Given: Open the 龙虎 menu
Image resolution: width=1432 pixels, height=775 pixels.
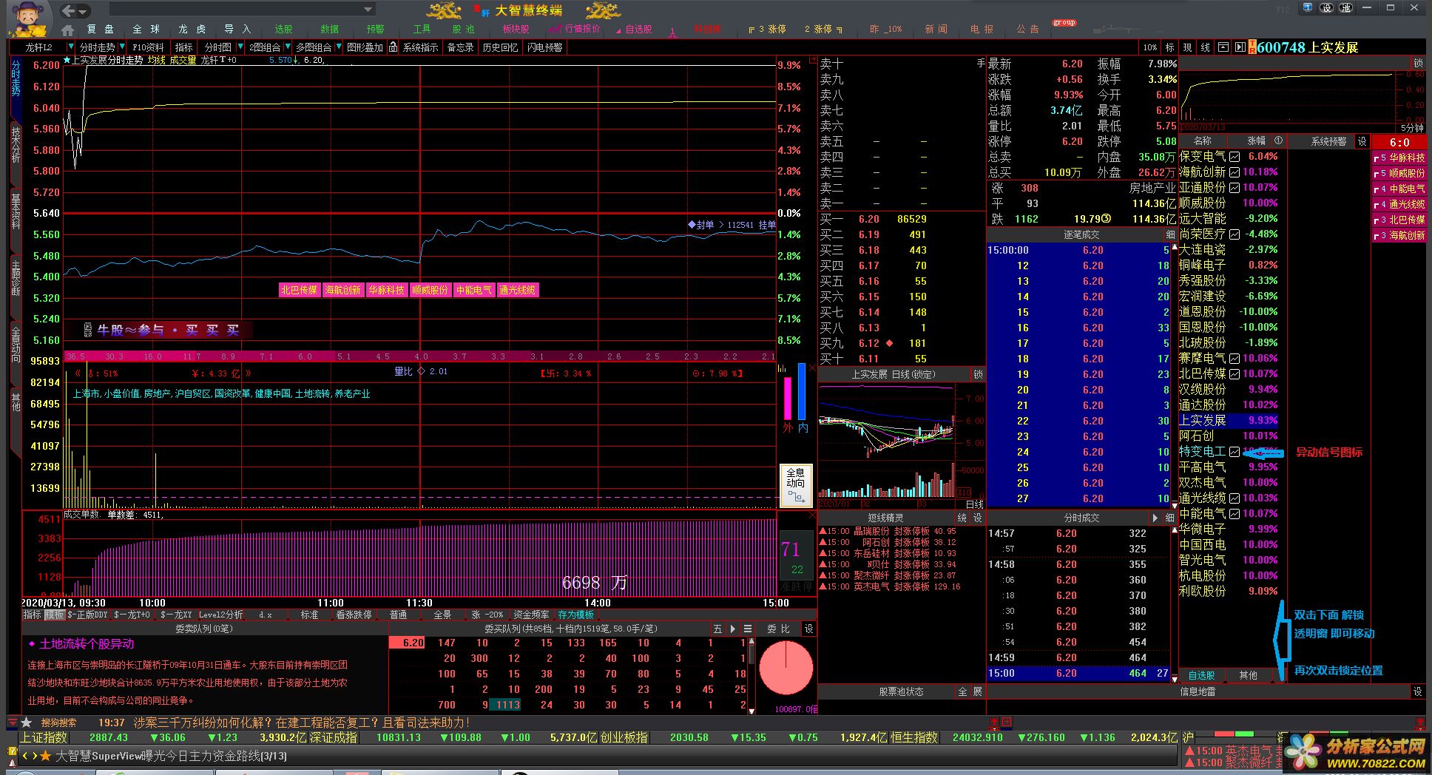Looking at the screenshot, I should 192,30.
